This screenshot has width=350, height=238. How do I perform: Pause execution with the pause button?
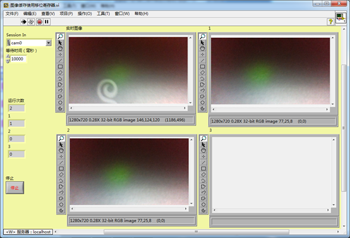tap(47, 21)
